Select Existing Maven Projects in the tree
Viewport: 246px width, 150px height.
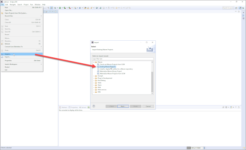pos(108,67)
